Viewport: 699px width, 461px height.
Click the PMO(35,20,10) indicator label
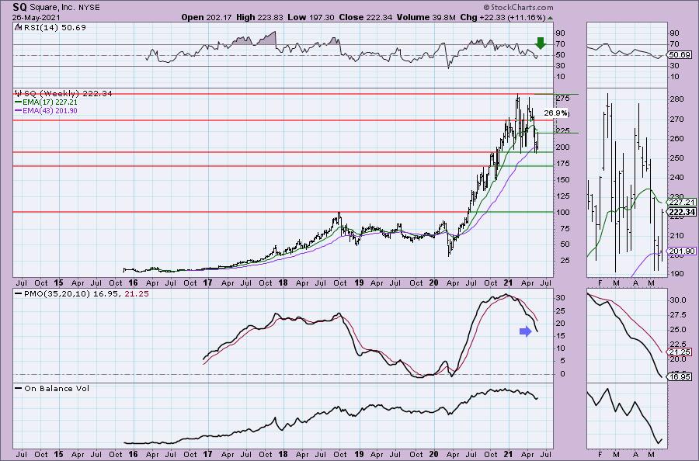82,293
